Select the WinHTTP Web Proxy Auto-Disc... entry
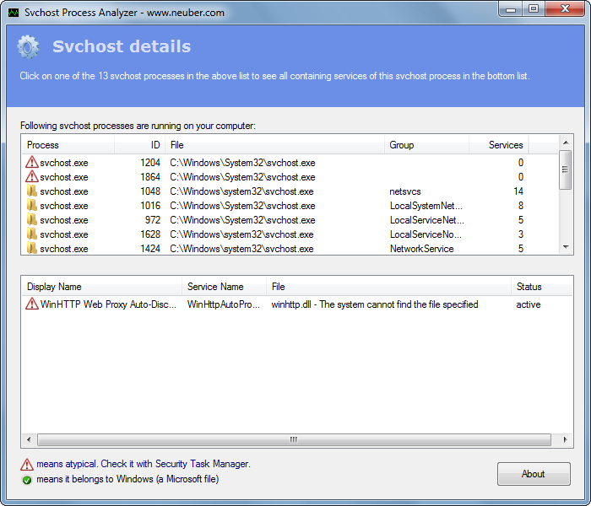 108,304
